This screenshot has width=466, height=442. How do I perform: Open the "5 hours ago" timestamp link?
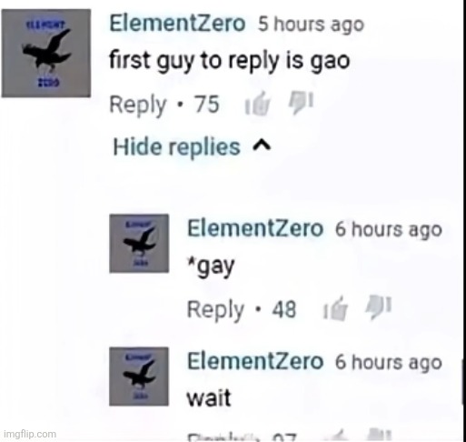311,25
